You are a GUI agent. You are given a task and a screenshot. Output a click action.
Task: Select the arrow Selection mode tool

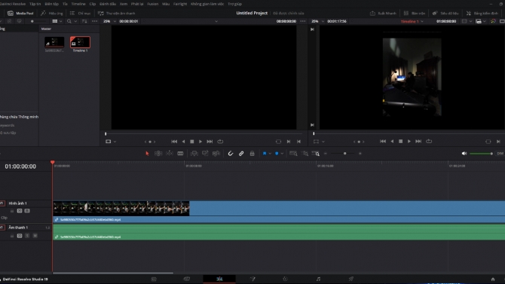(147, 154)
